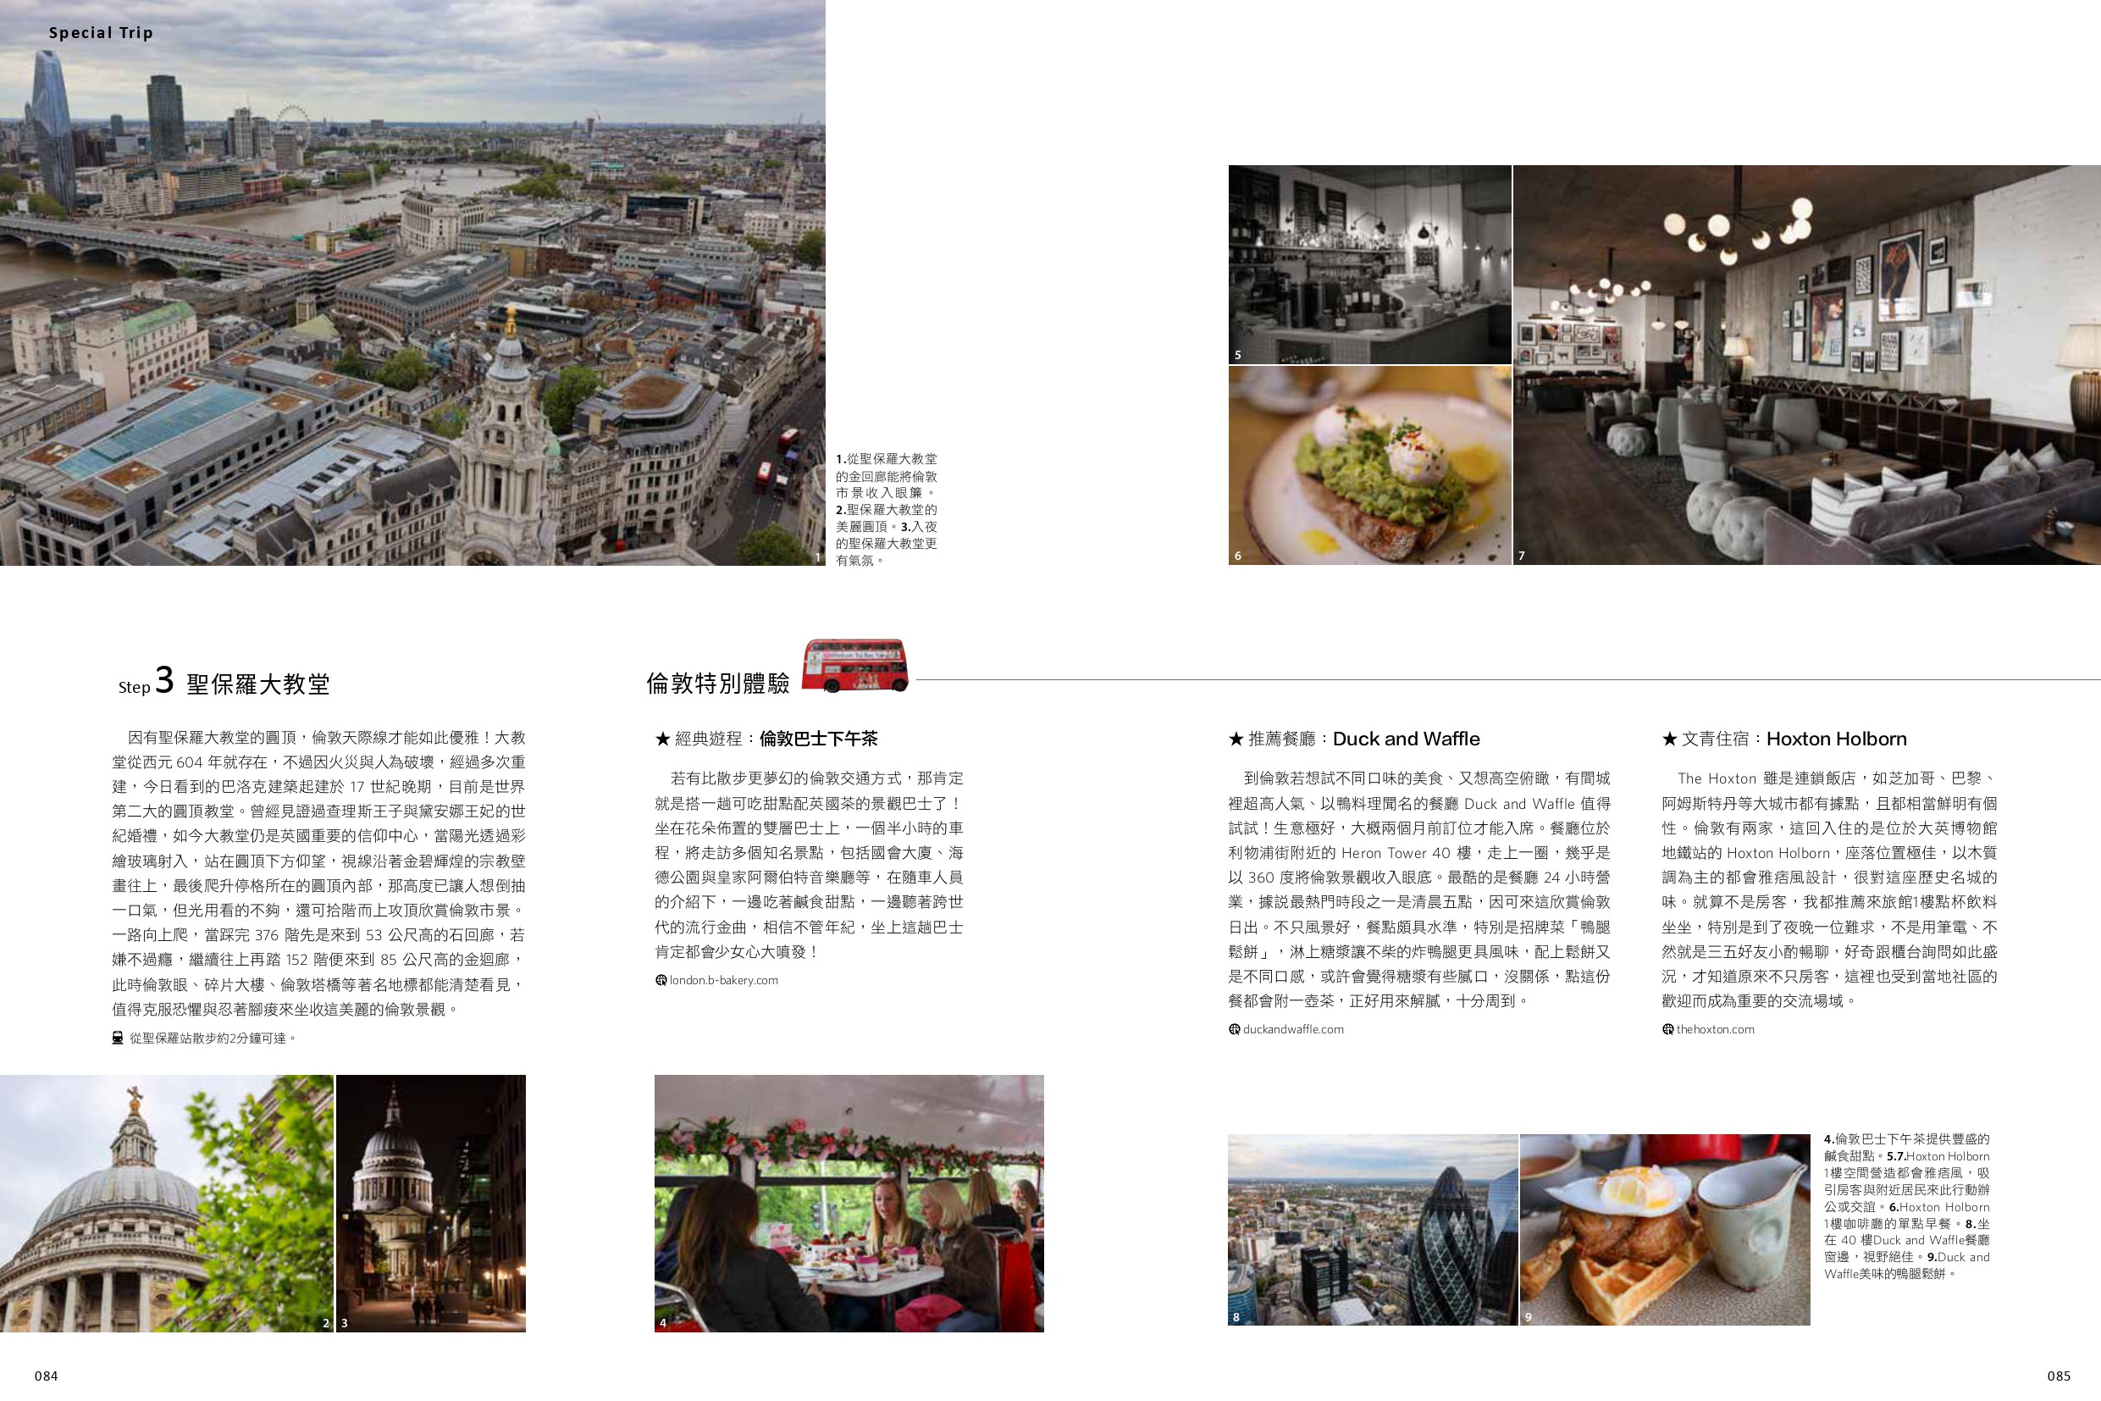Select the St Paul's dome daytime photo
The width and height of the screenshot is (2101, 1401).
[166, 1203]
